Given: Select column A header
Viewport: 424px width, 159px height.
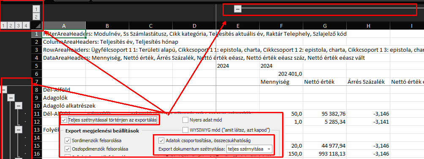Looking at the screenshot, I should pyautogui.click(x=64, y=26).
